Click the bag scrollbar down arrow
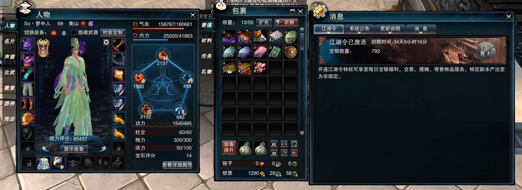The image size is (522, 190). coord(302,132)
